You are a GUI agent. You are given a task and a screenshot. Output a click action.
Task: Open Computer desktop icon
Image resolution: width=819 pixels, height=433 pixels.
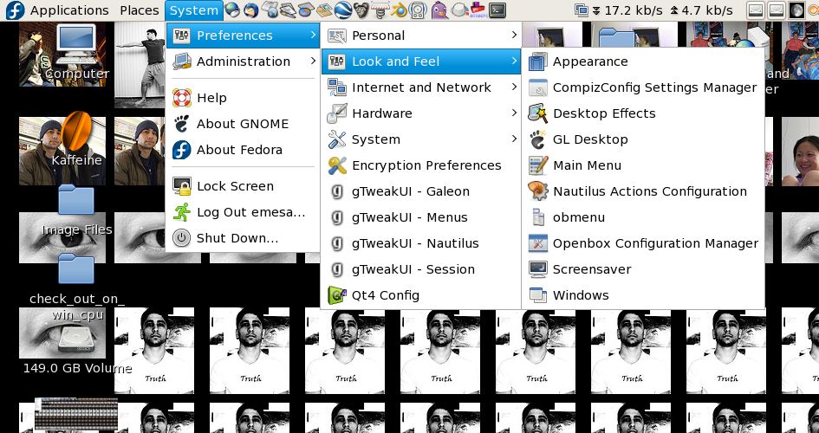(x=77, y=52)
